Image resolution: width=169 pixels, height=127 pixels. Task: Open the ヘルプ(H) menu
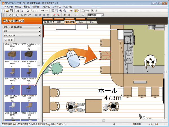coord(67,6)
